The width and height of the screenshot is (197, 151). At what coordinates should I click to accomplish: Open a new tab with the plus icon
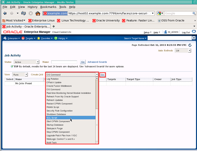[x=54, y=26]
